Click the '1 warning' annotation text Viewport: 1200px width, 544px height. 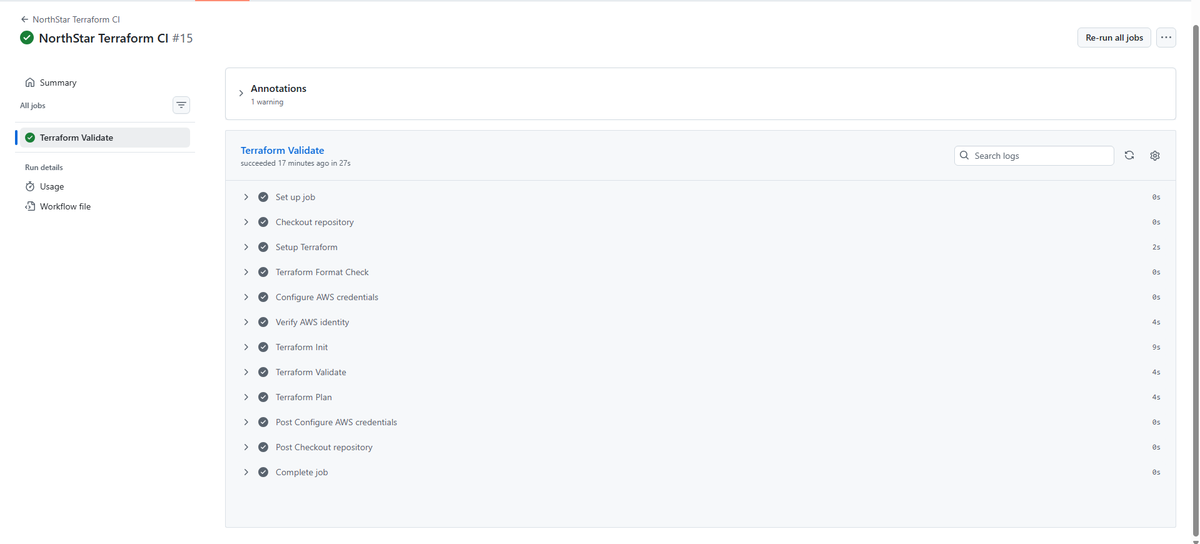[x=267, y=102]
